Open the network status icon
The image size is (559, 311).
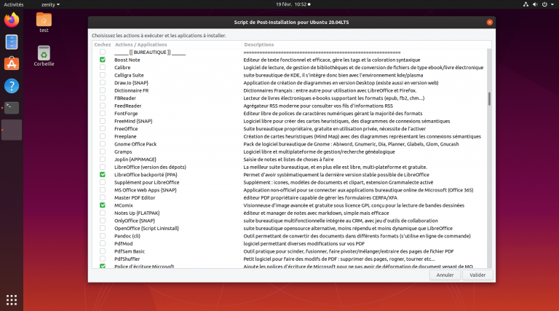point(526,4)
